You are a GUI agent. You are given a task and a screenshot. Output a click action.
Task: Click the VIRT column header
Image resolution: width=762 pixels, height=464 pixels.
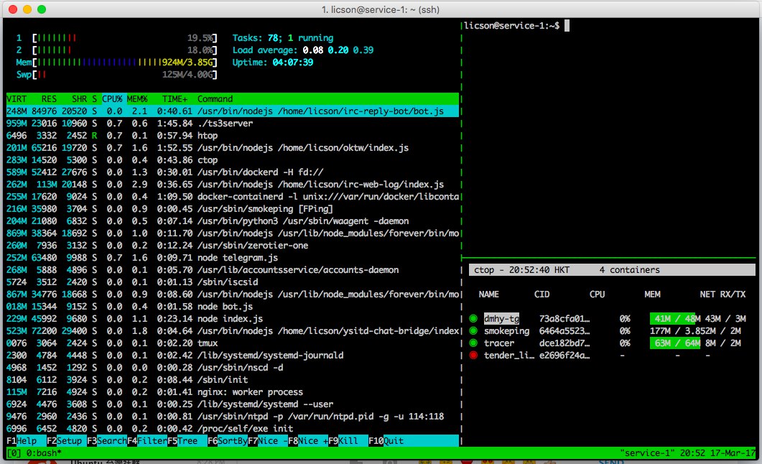pyautogui.click(x=17, y=98)
